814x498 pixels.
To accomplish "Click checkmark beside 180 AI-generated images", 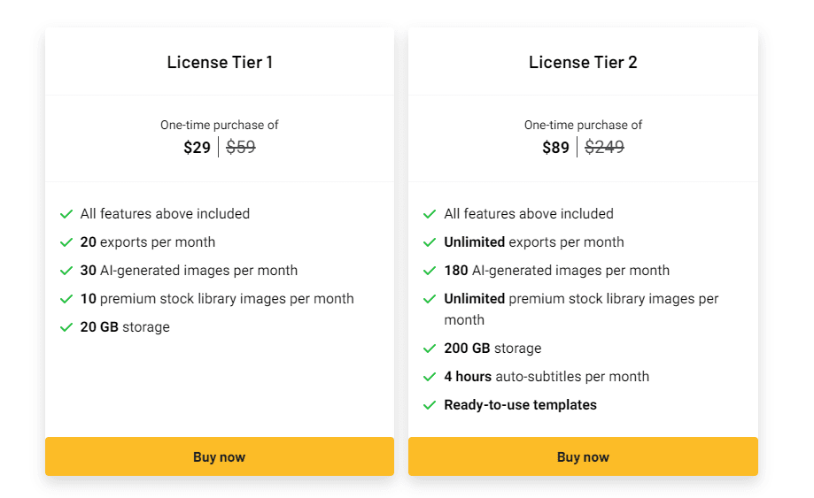I will (x=430, y=271).
